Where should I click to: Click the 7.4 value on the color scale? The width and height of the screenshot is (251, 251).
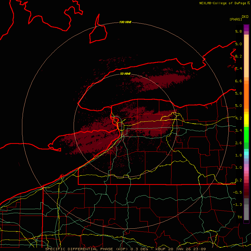238,69
